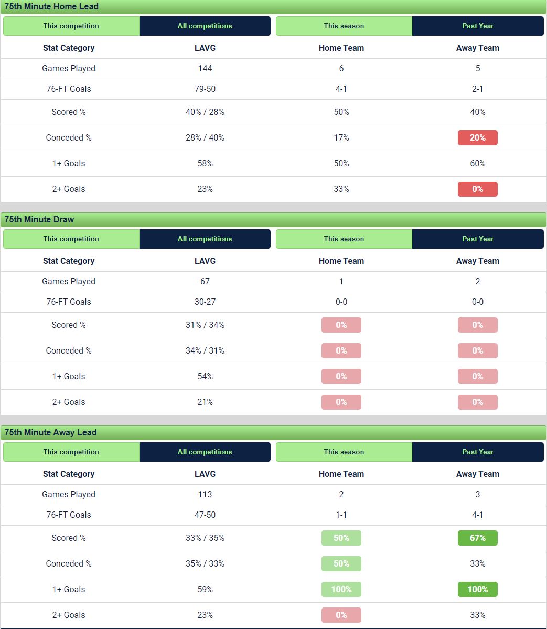This screenshot has height=629, width=547.
Task: Click the dark green 67% Scored badge
Action: (477, 538)
